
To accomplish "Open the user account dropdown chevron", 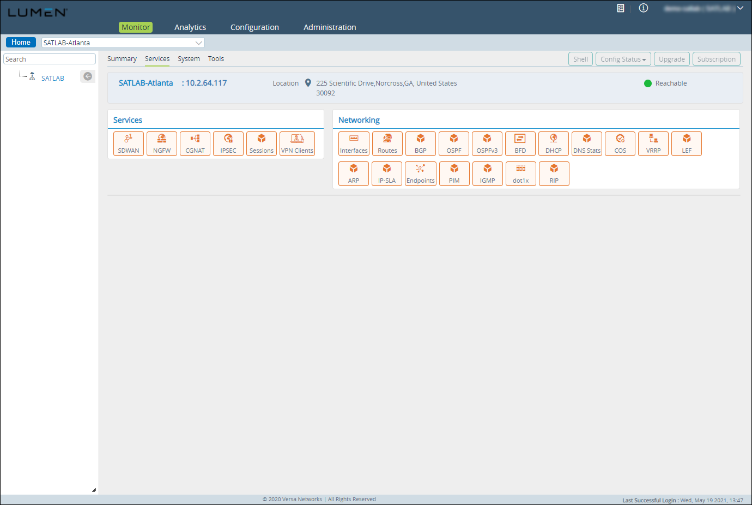I will click(740, 8).
